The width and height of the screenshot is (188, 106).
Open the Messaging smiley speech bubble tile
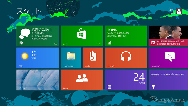(x=168, y=58)
